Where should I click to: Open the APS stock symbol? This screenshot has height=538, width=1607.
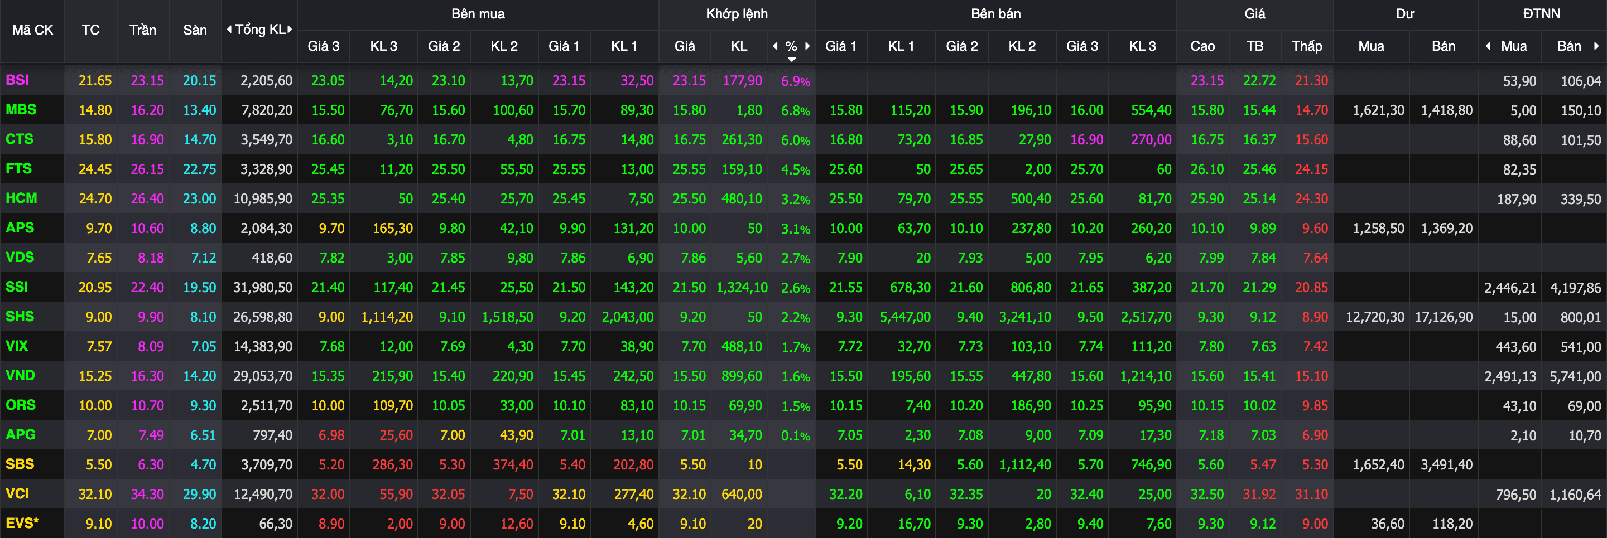coord(20,227)
